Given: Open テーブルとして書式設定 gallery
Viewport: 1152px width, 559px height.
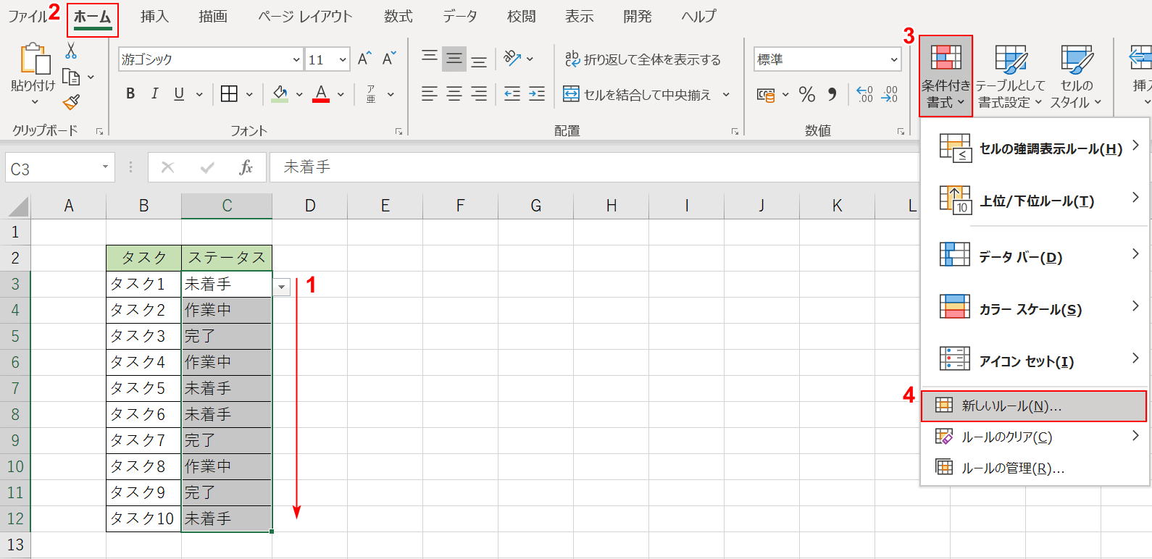Looking at the screenshot, I should [1010, 76].
